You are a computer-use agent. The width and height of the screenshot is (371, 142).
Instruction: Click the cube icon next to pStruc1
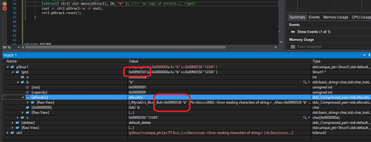(12, 67)
